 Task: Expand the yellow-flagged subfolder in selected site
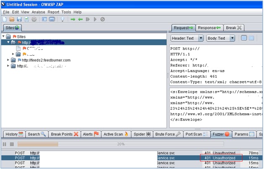13,54
